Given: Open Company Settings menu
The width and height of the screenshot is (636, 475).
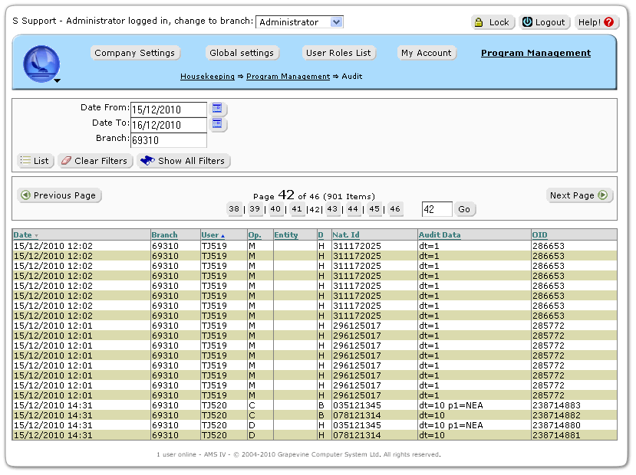Looking at the screenshot, I should 135,53.
